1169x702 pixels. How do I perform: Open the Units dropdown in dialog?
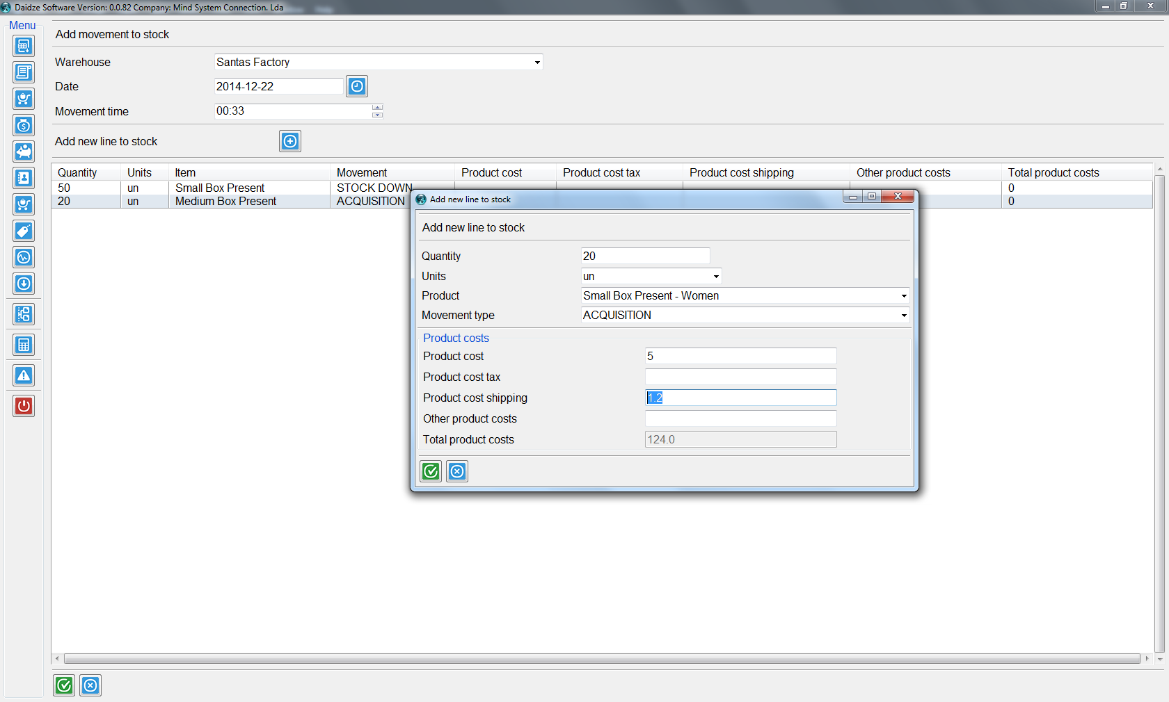tap(715, 277)
